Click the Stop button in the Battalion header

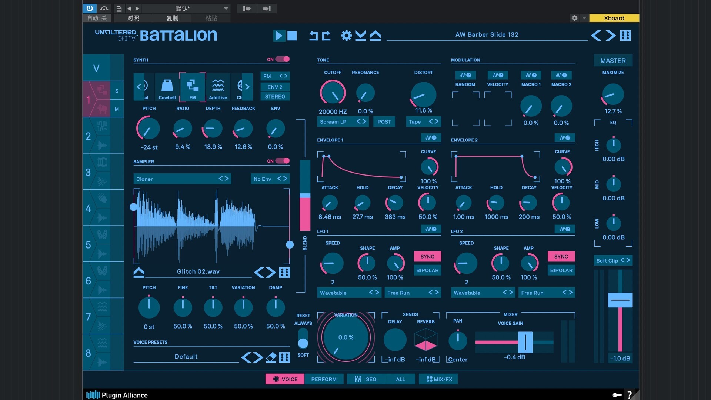click(292, 36)
